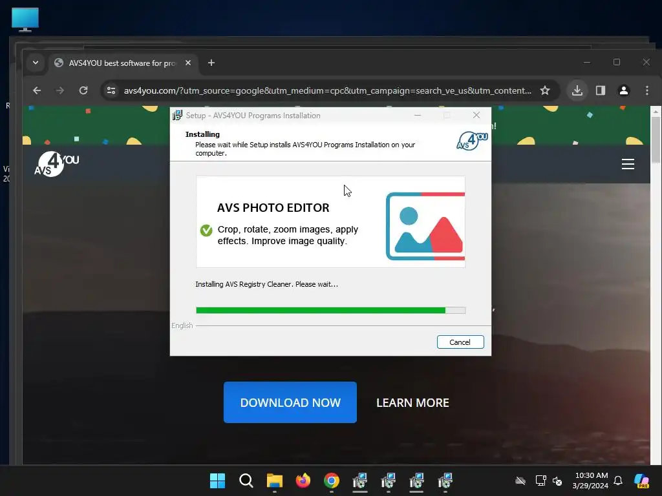Image resolution: width=662 pixels, height=496 pixels.
Task: Bookmark this page with the star icon
Action: coord(545,90)
